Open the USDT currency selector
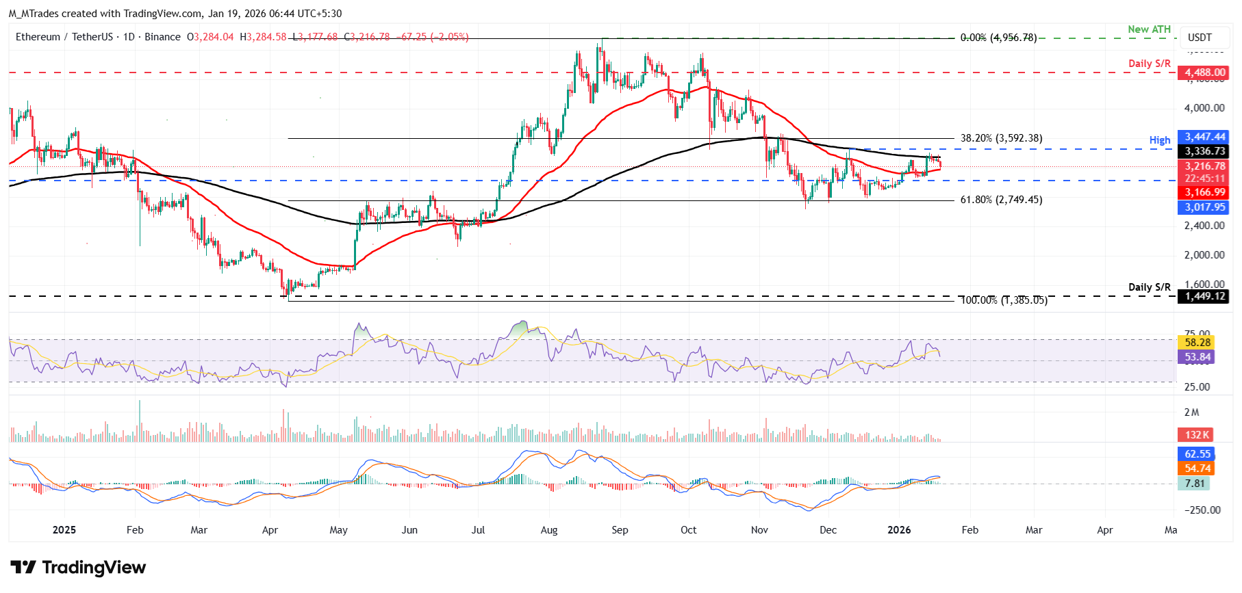The image size is (1242, 593). pos(1200,38)
